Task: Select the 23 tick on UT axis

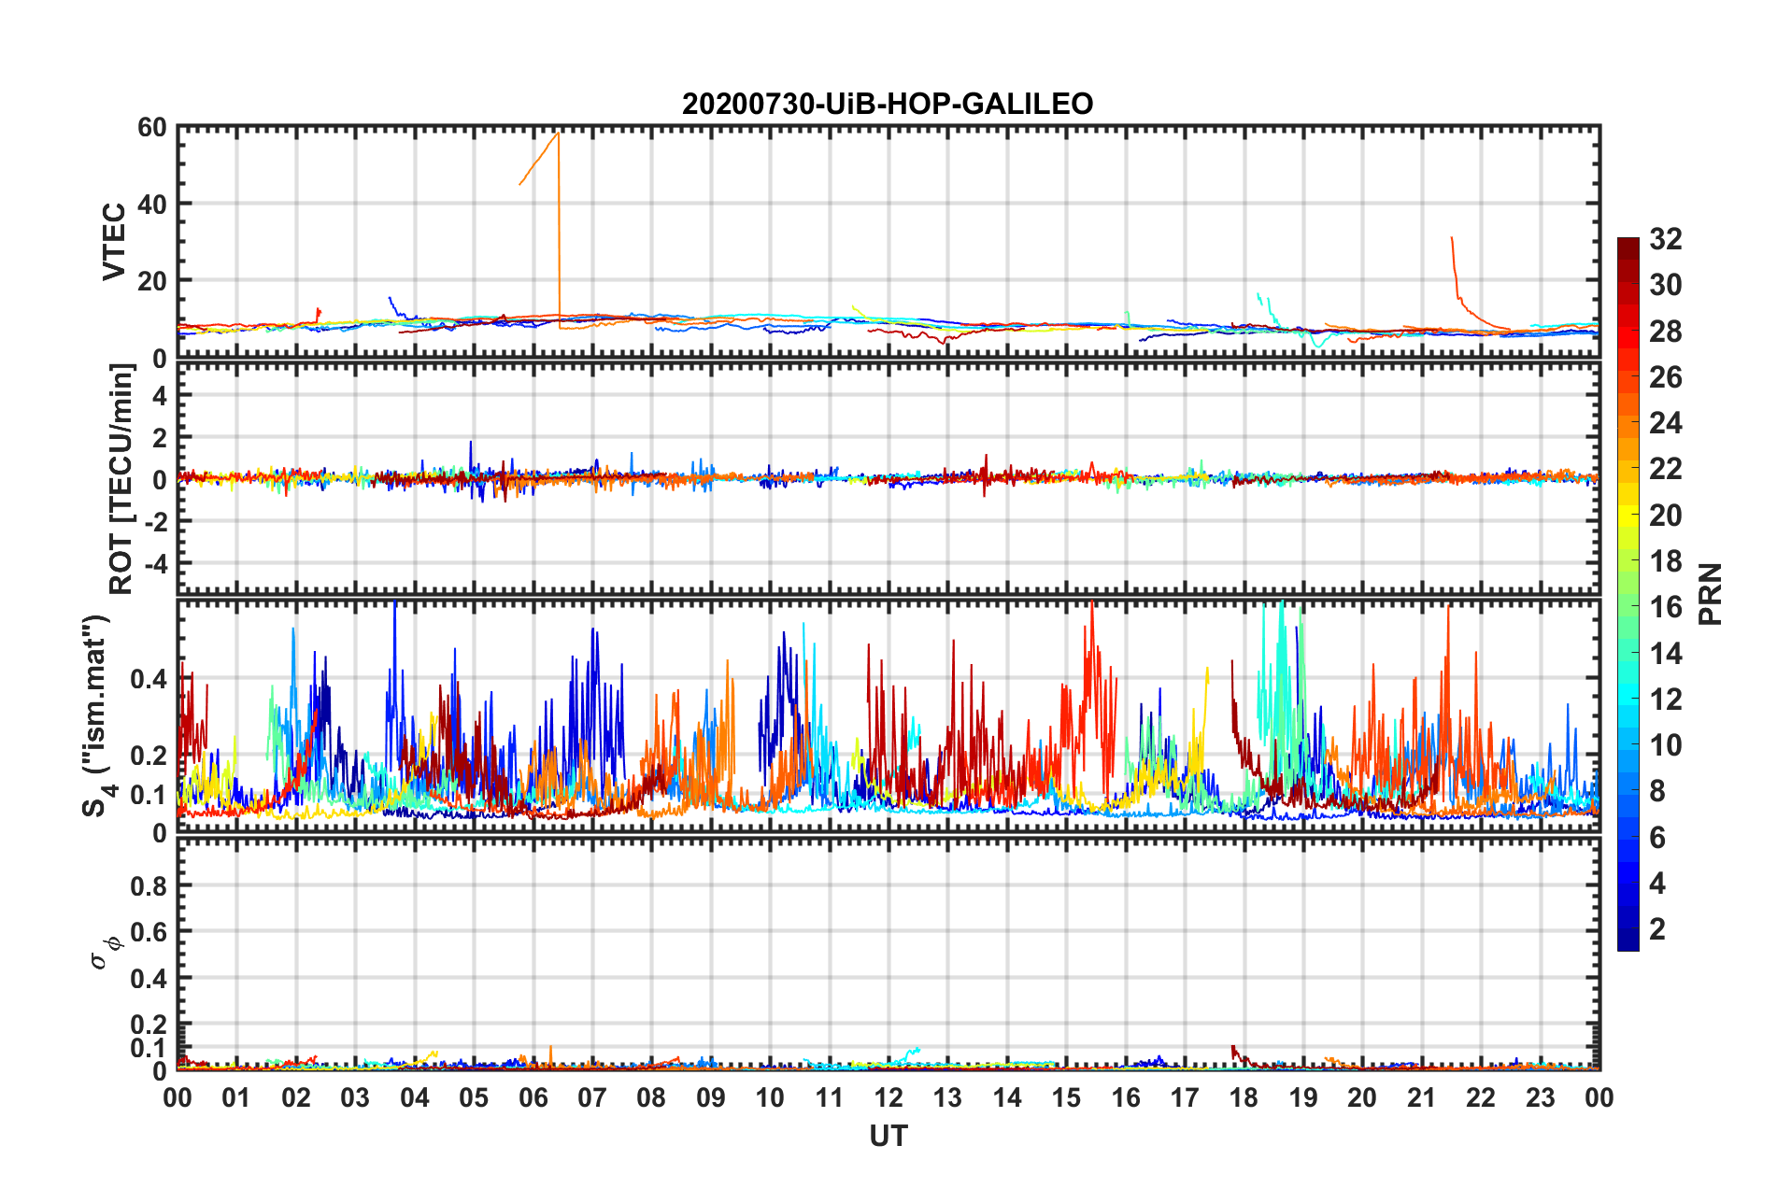Action: pos(1540,1097)
